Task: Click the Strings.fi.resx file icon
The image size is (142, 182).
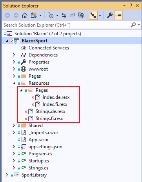Action: 31,118
